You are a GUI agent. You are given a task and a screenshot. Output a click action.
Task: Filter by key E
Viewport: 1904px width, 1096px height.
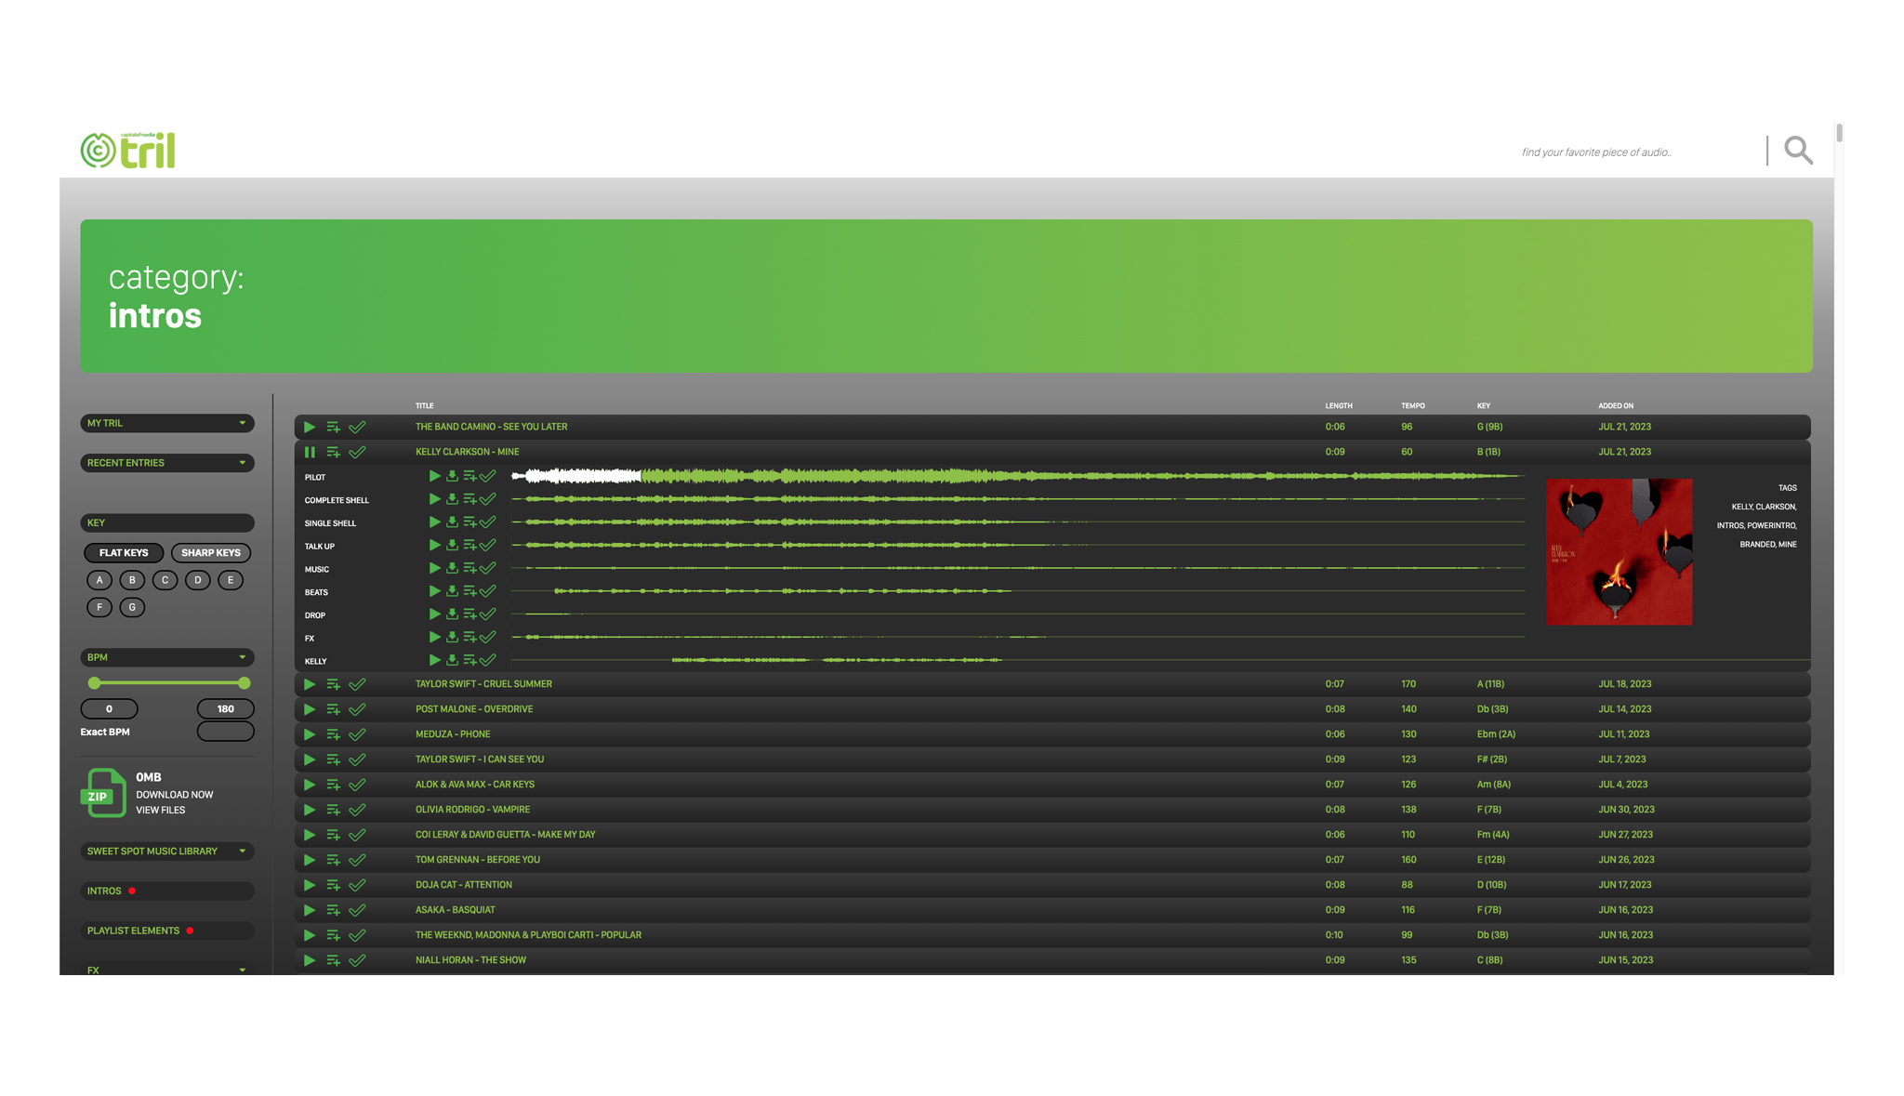pyautogui.click(x=231, y=580)
